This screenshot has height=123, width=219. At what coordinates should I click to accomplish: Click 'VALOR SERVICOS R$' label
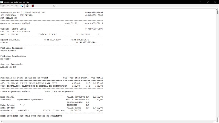[78, 100]
